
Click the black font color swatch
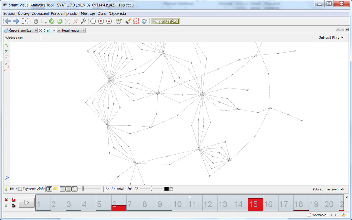166,189
